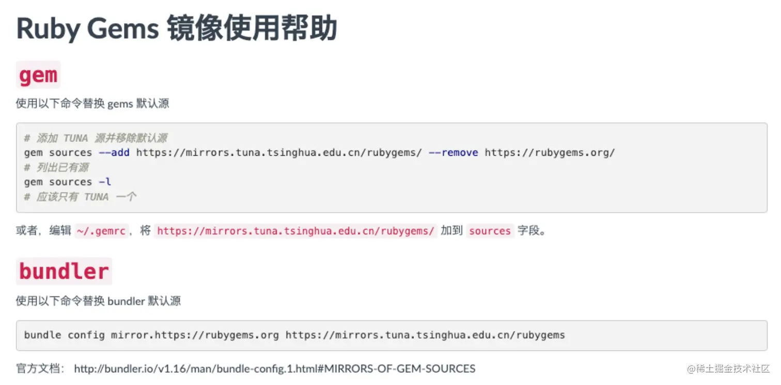This screenshot has height=385, width=781.
Task: Click the comment "# 列出已有源"
Action: coord(56,168)
